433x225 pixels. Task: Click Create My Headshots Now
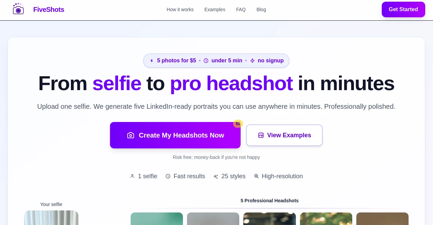click(175, 135)
